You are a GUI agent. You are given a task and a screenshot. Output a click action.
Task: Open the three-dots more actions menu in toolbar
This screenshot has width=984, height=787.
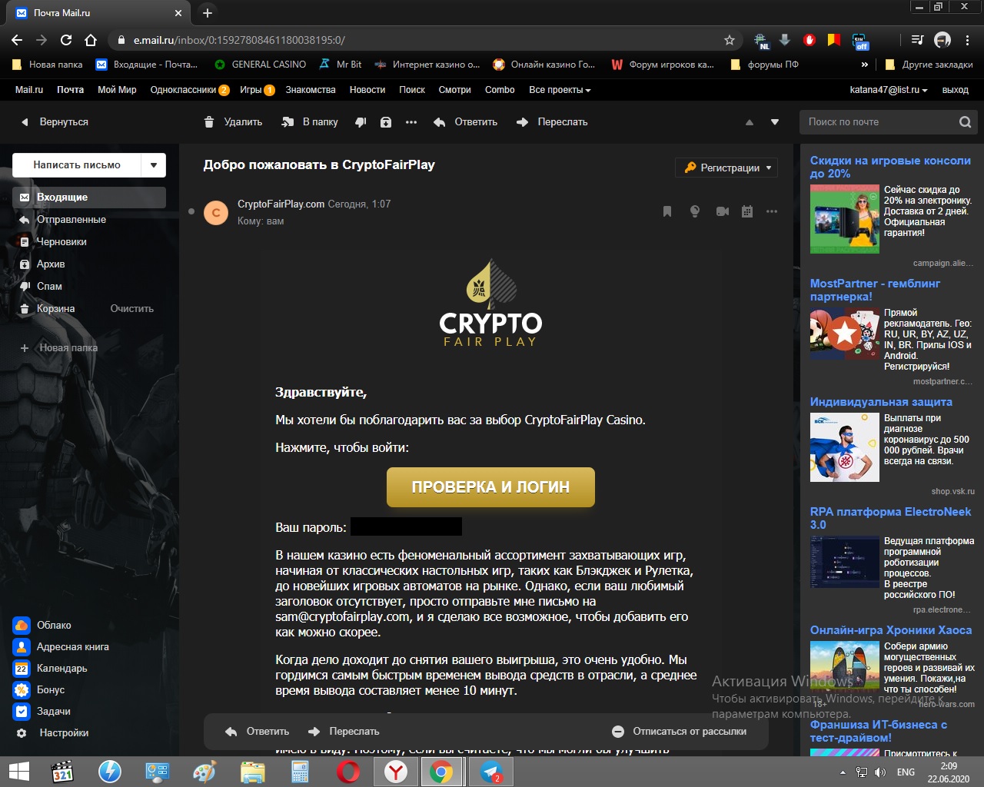tap(411, 122)
